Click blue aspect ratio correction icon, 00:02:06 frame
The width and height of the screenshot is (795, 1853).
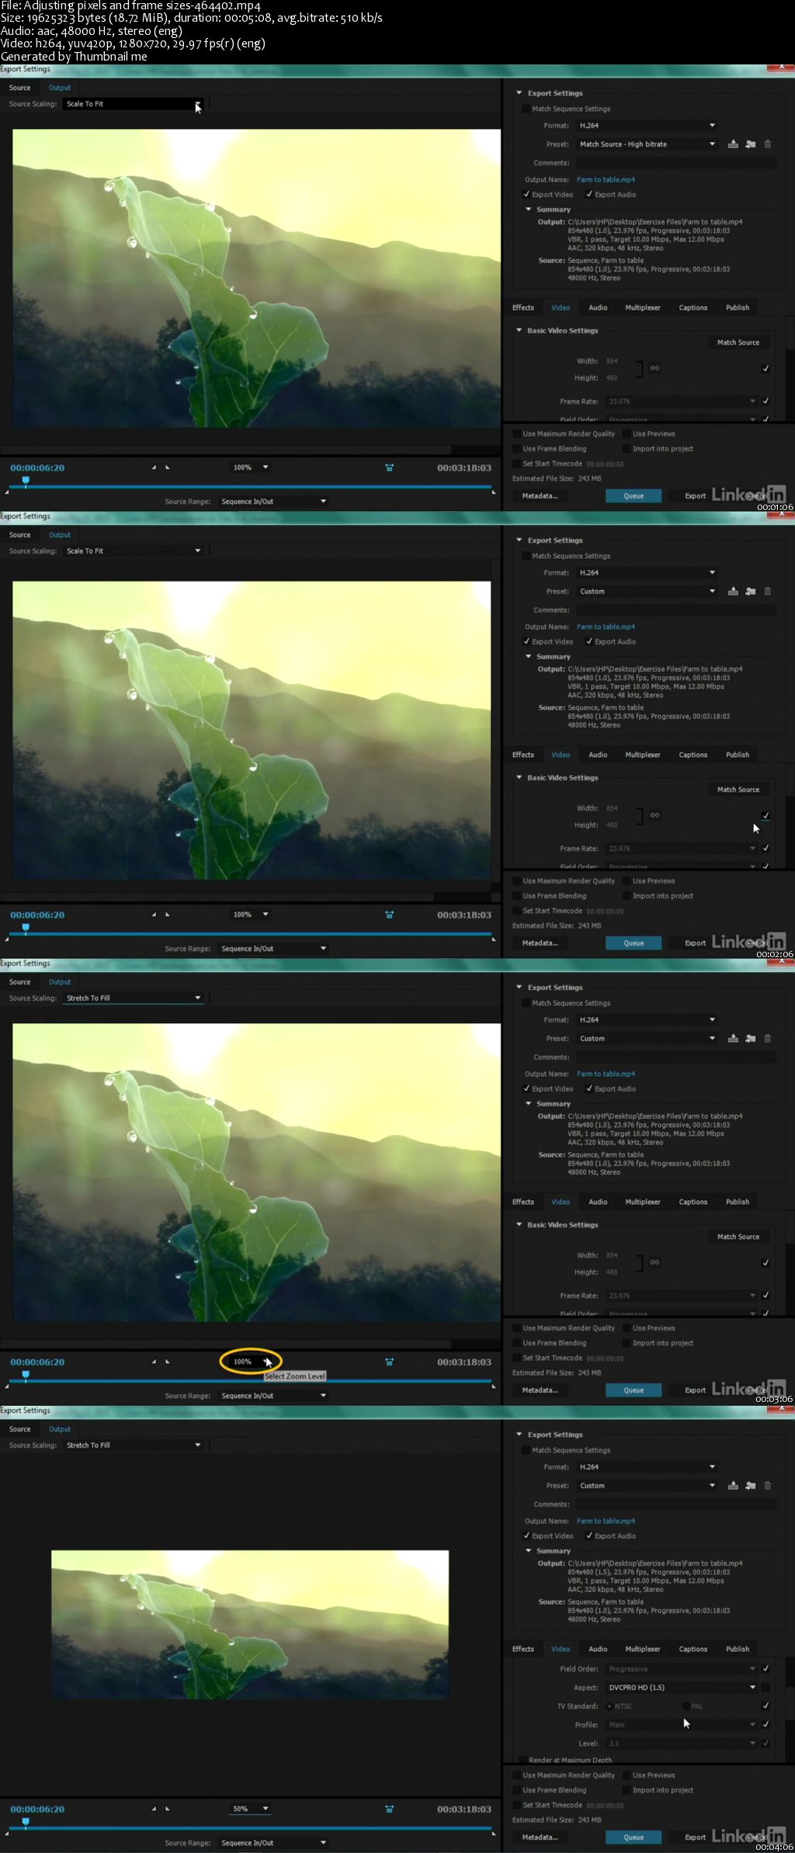(x=390, y=914)
